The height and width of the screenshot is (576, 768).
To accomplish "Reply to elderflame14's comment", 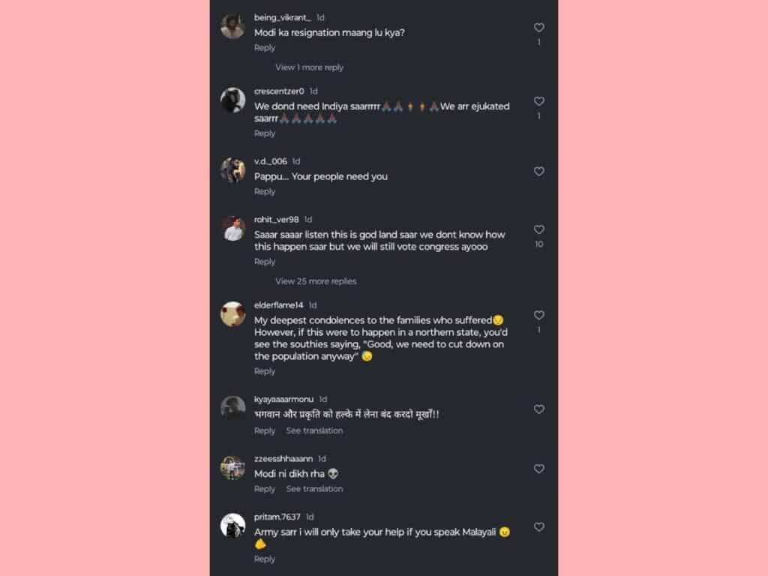I will [265, 371].
